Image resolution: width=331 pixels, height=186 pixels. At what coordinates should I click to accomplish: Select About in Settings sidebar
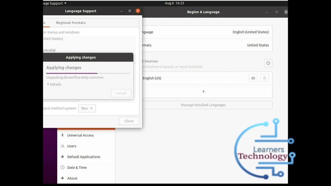click(86, 178)
